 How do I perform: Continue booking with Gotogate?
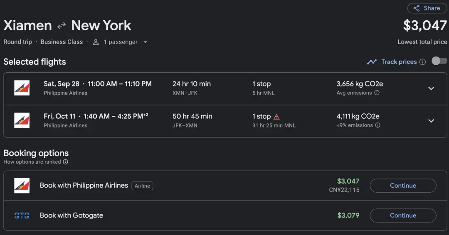(x=403, y=215)
